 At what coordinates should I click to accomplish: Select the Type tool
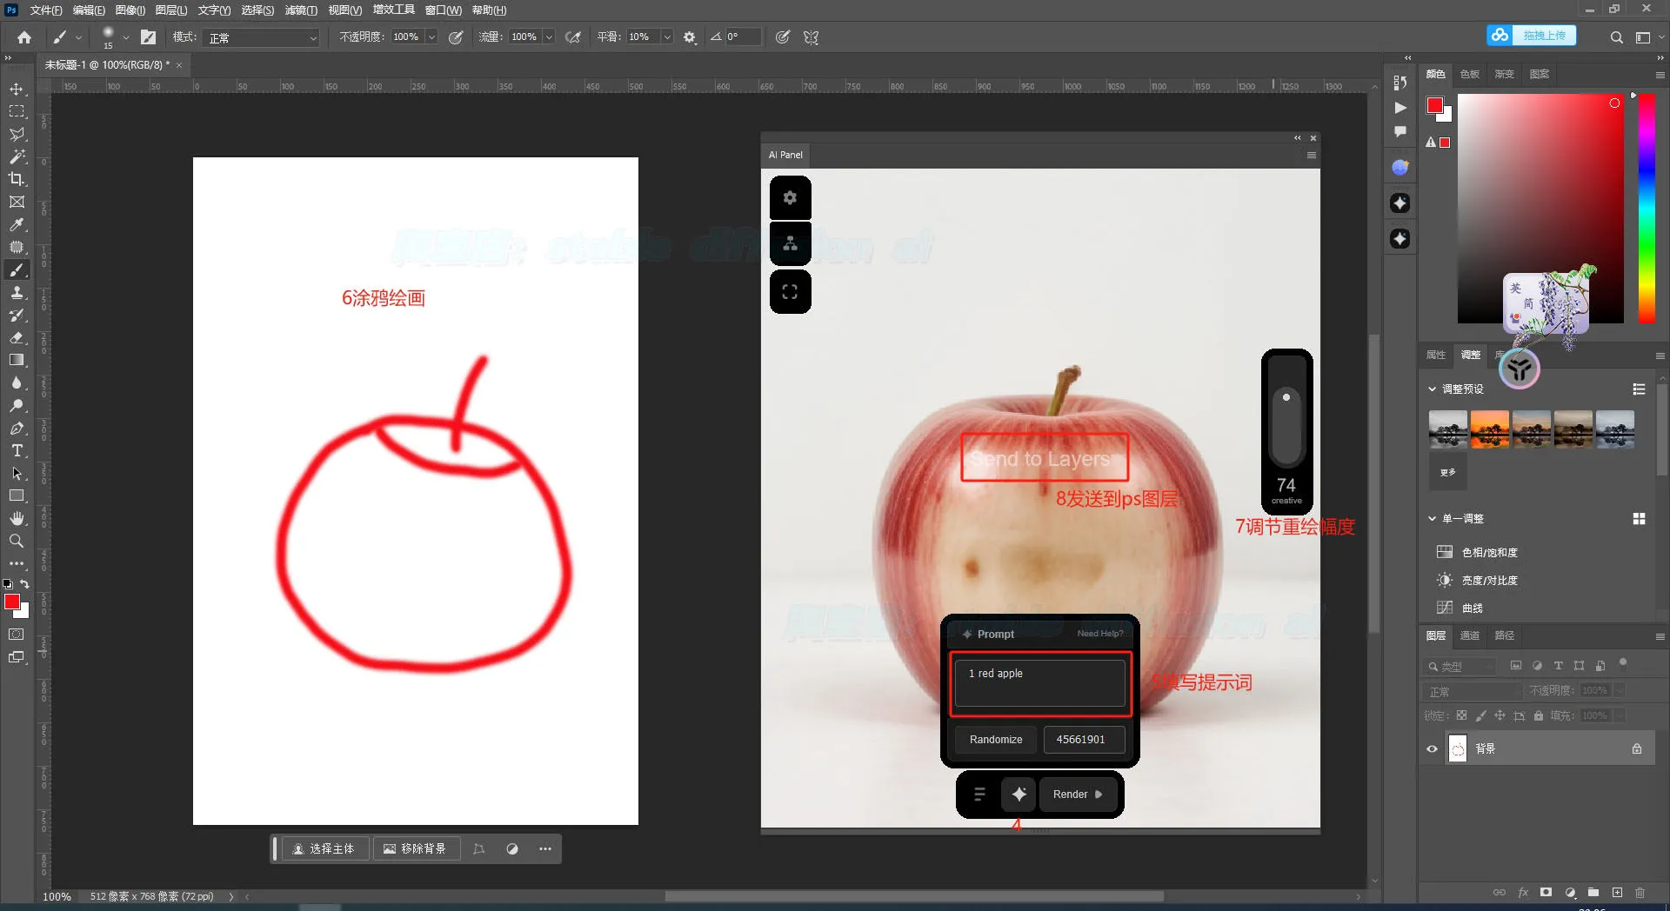[x=17, y=451]
